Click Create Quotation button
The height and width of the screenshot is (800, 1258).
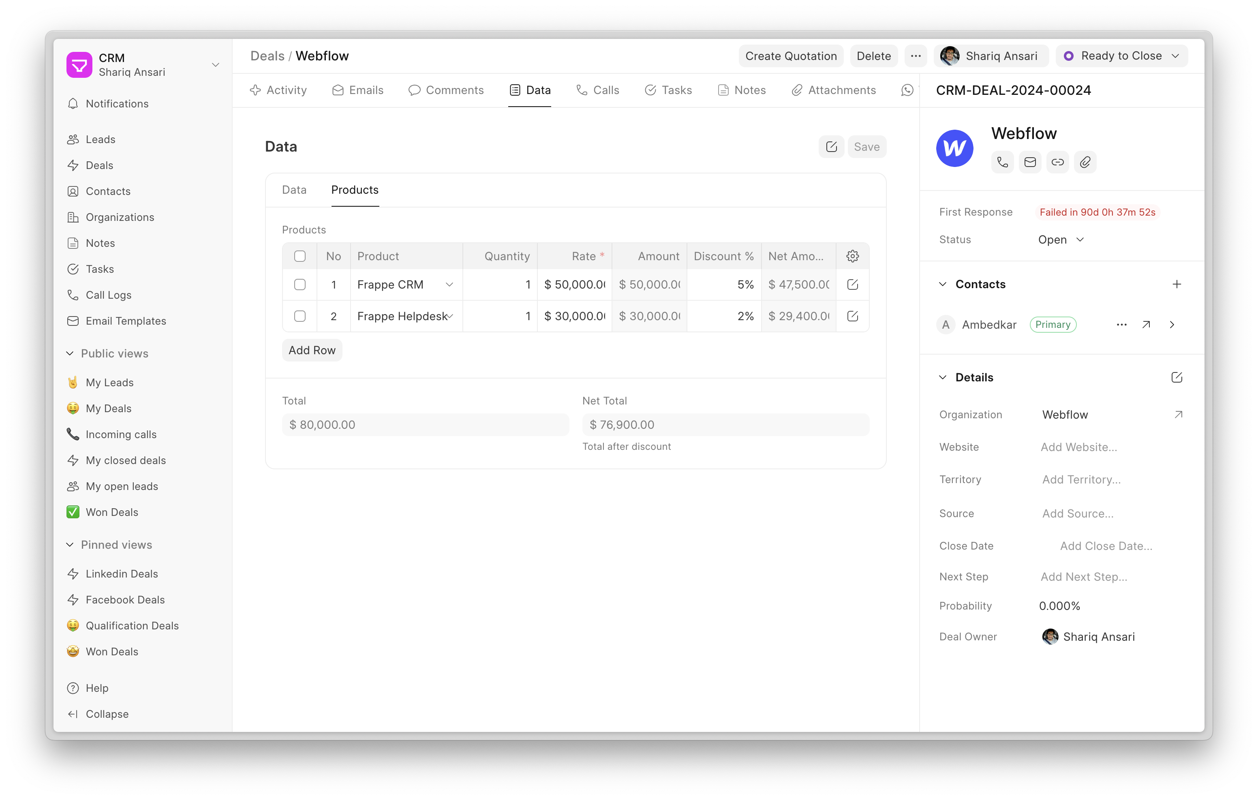pyautogui.click(x=791, y=56)
